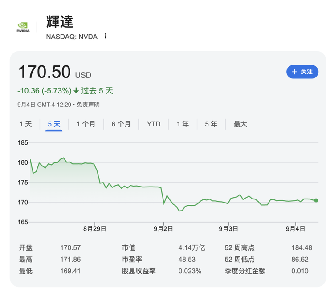Click the 170.50 current price value

(x=44, y=72)
